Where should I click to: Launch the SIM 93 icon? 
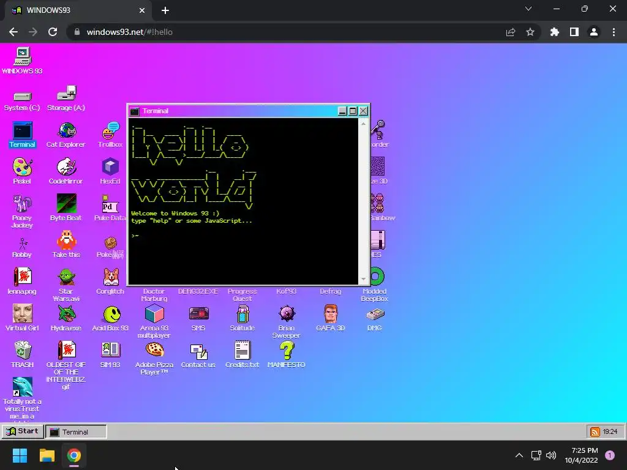coord(110,350)
